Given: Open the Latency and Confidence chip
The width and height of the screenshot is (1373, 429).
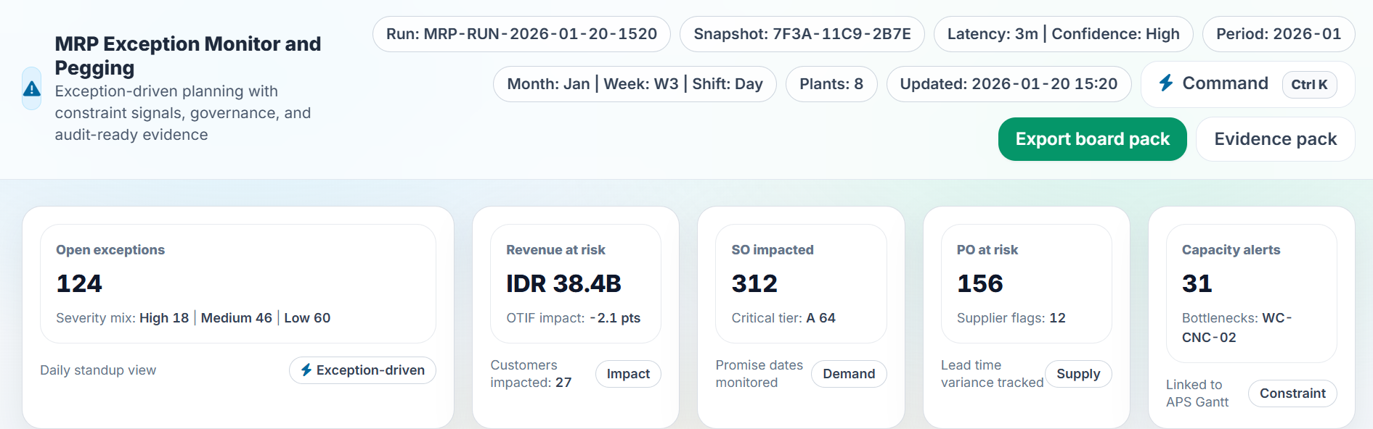Looking at the screenshot, I should 1063,34.
